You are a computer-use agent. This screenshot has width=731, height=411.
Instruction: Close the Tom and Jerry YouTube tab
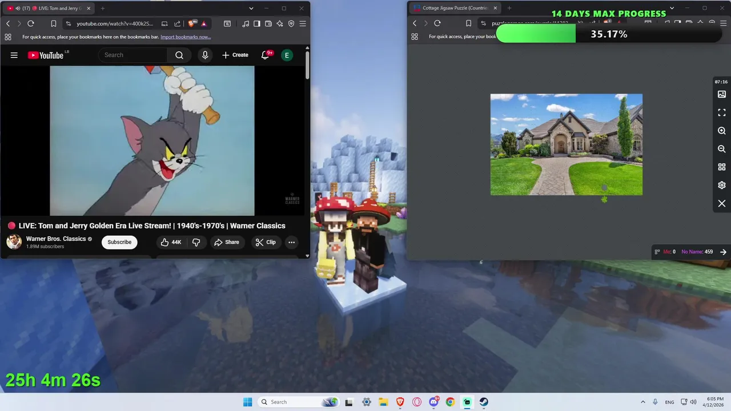89,9
